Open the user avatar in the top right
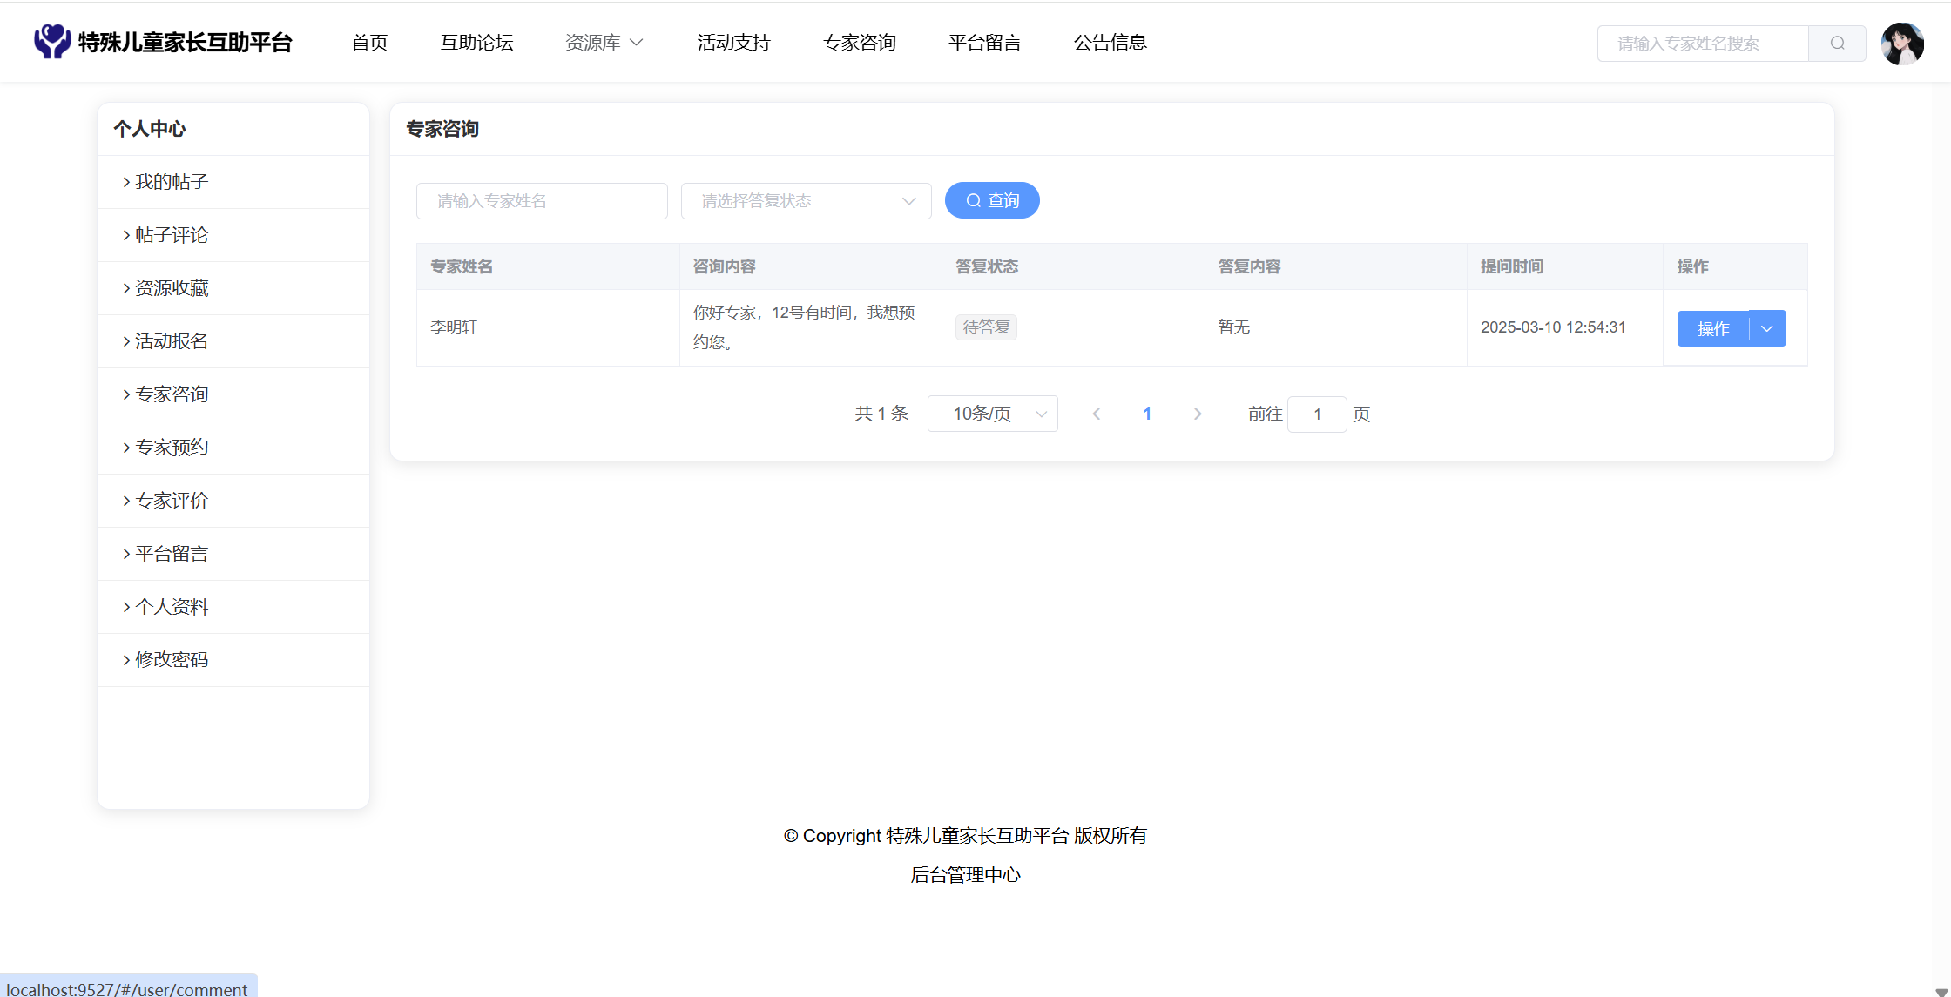The width and height of the screenshot is (1951, 997). [x=1902, y=44]
